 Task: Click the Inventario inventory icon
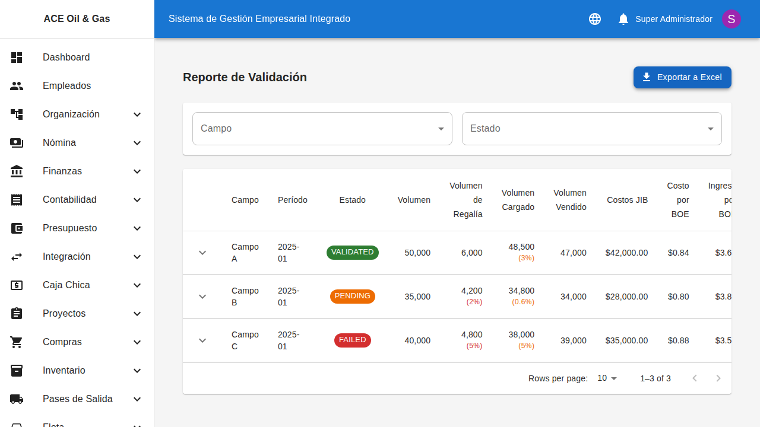pyautogui.click(x=17, y=370)
